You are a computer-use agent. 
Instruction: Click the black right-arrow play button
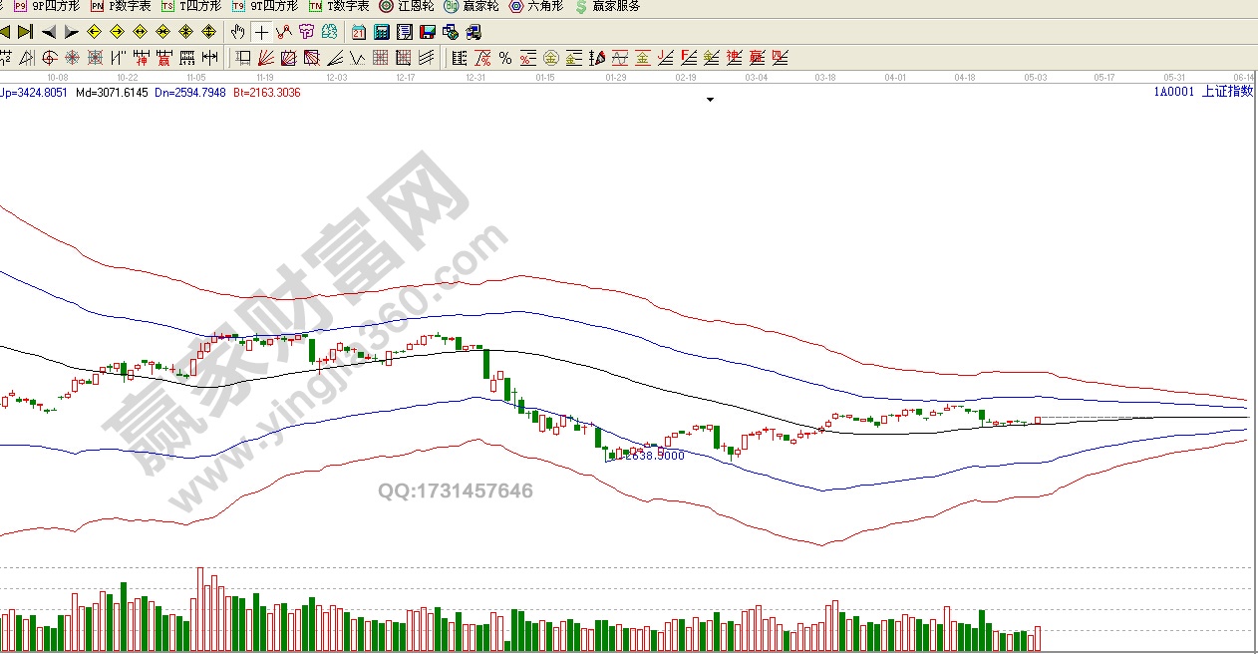point(72,32)
